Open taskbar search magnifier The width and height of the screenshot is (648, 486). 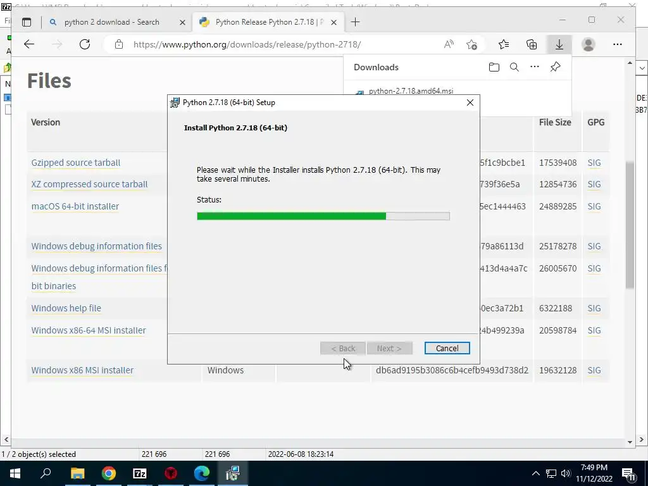pyautogui.click(x=46, y=473)
